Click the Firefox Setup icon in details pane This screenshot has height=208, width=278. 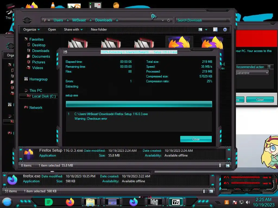[x=29, y=154]
